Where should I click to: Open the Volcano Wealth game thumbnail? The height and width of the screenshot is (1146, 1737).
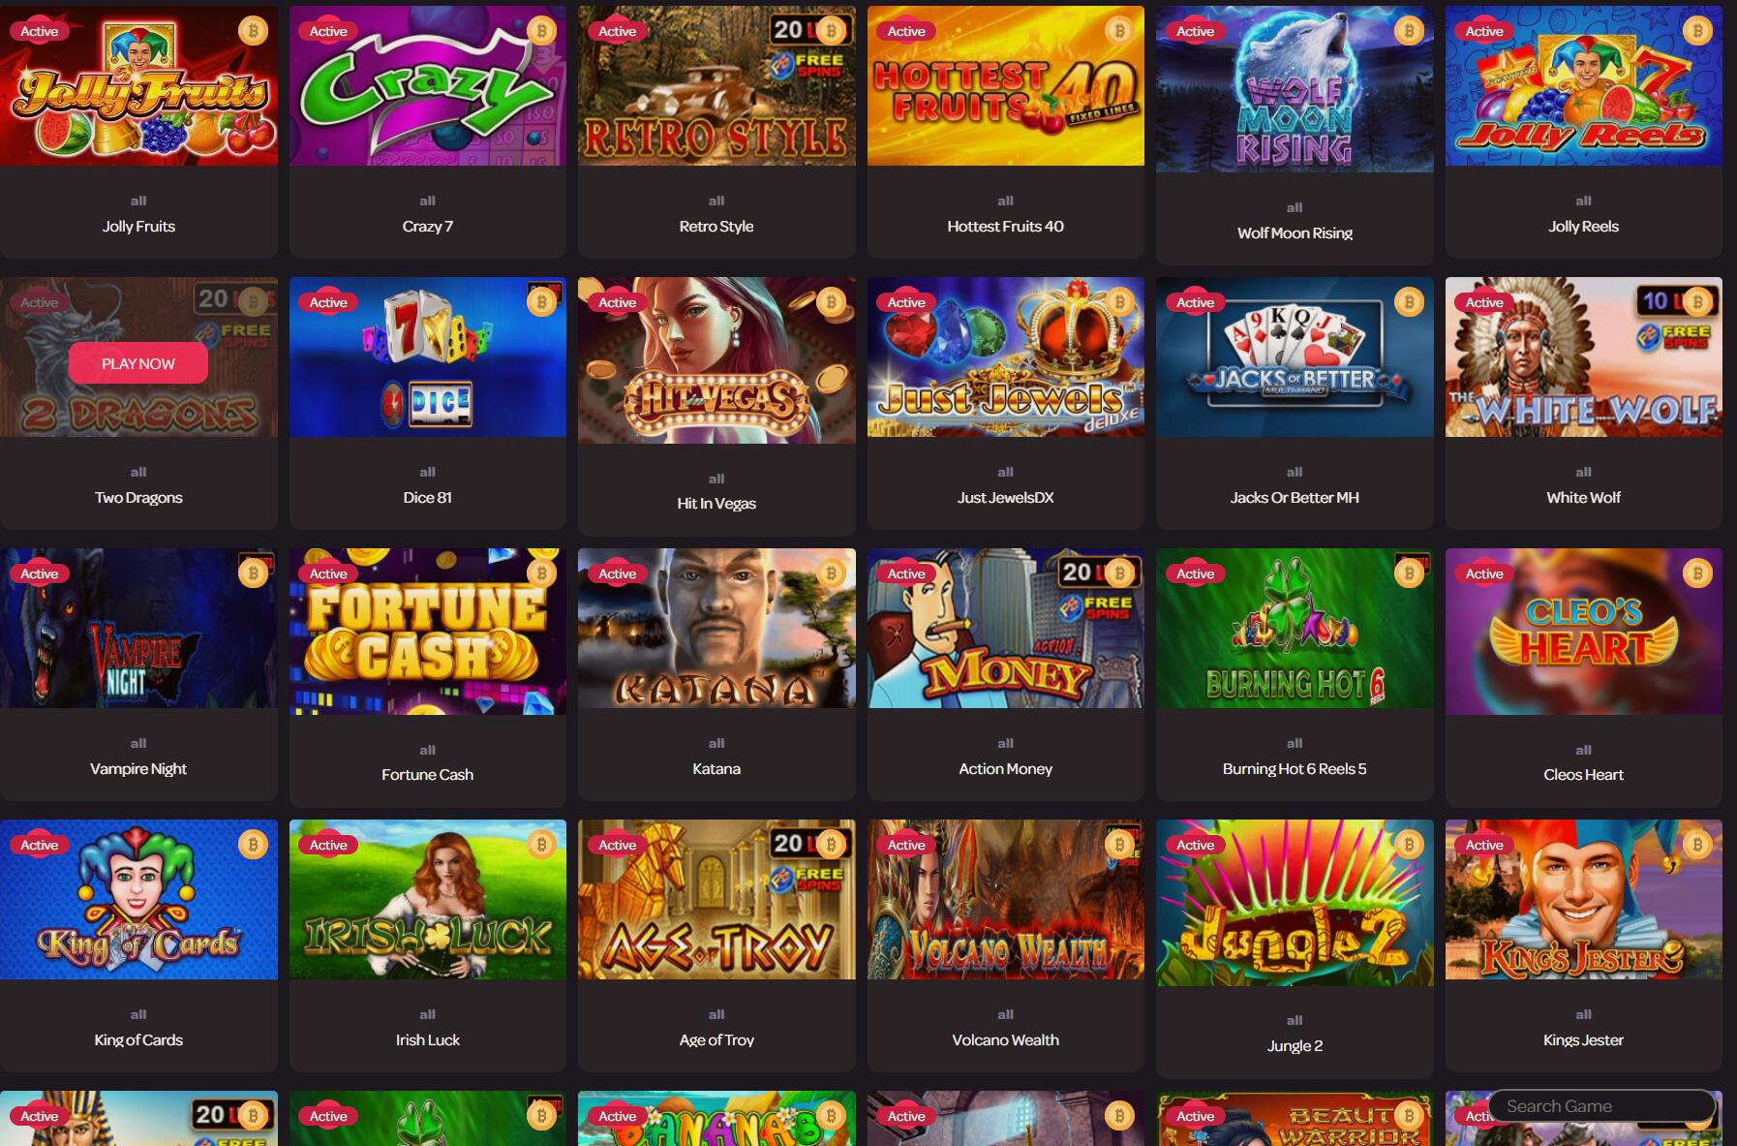(1005, 900)
